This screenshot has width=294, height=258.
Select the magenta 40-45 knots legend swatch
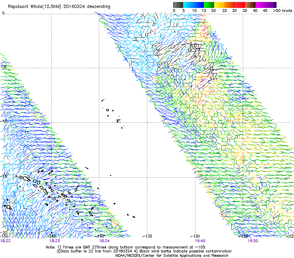click(x=261, y=5)
